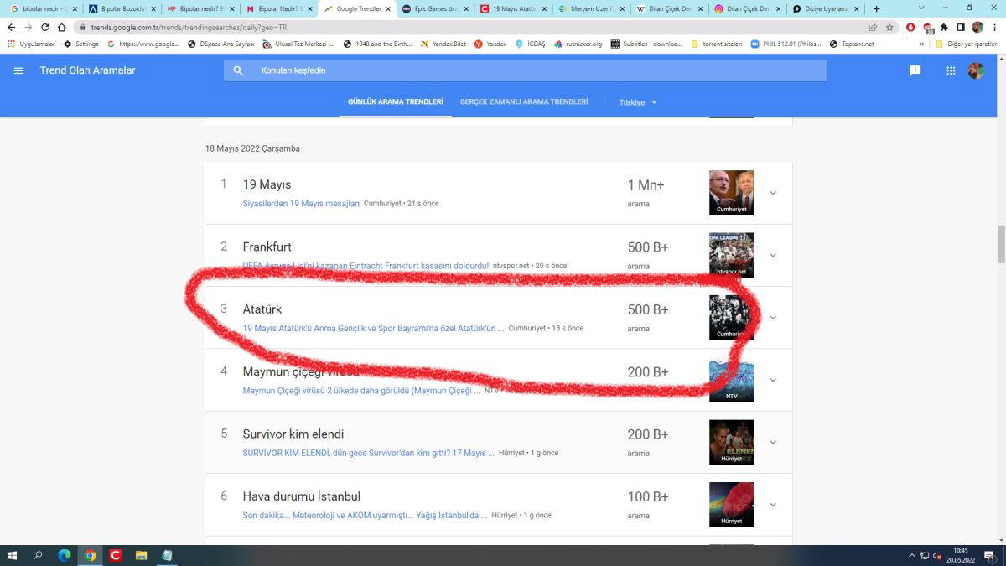Click the bookmark star in the address bar
1006x566 pixels.
coord(890,27)
